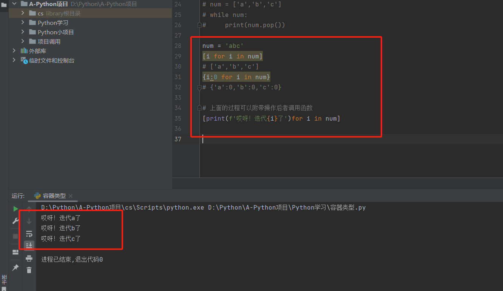Click the external libraries bar-chart icon
The height and width of the screenshot is (291, 503).
24,51
